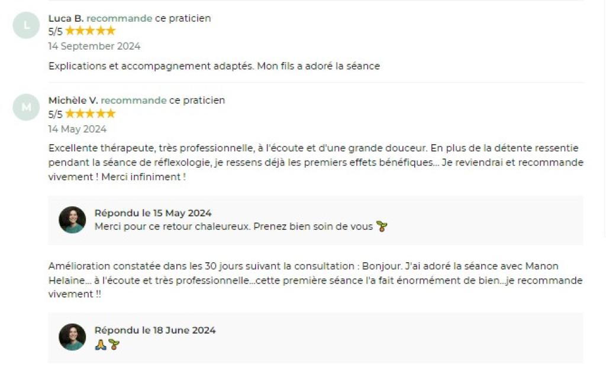Click the "Répondu le 18 June 2024" heading
Image resolution: width=606 pixels, height=365 pixels.
(x=155, y=330)
